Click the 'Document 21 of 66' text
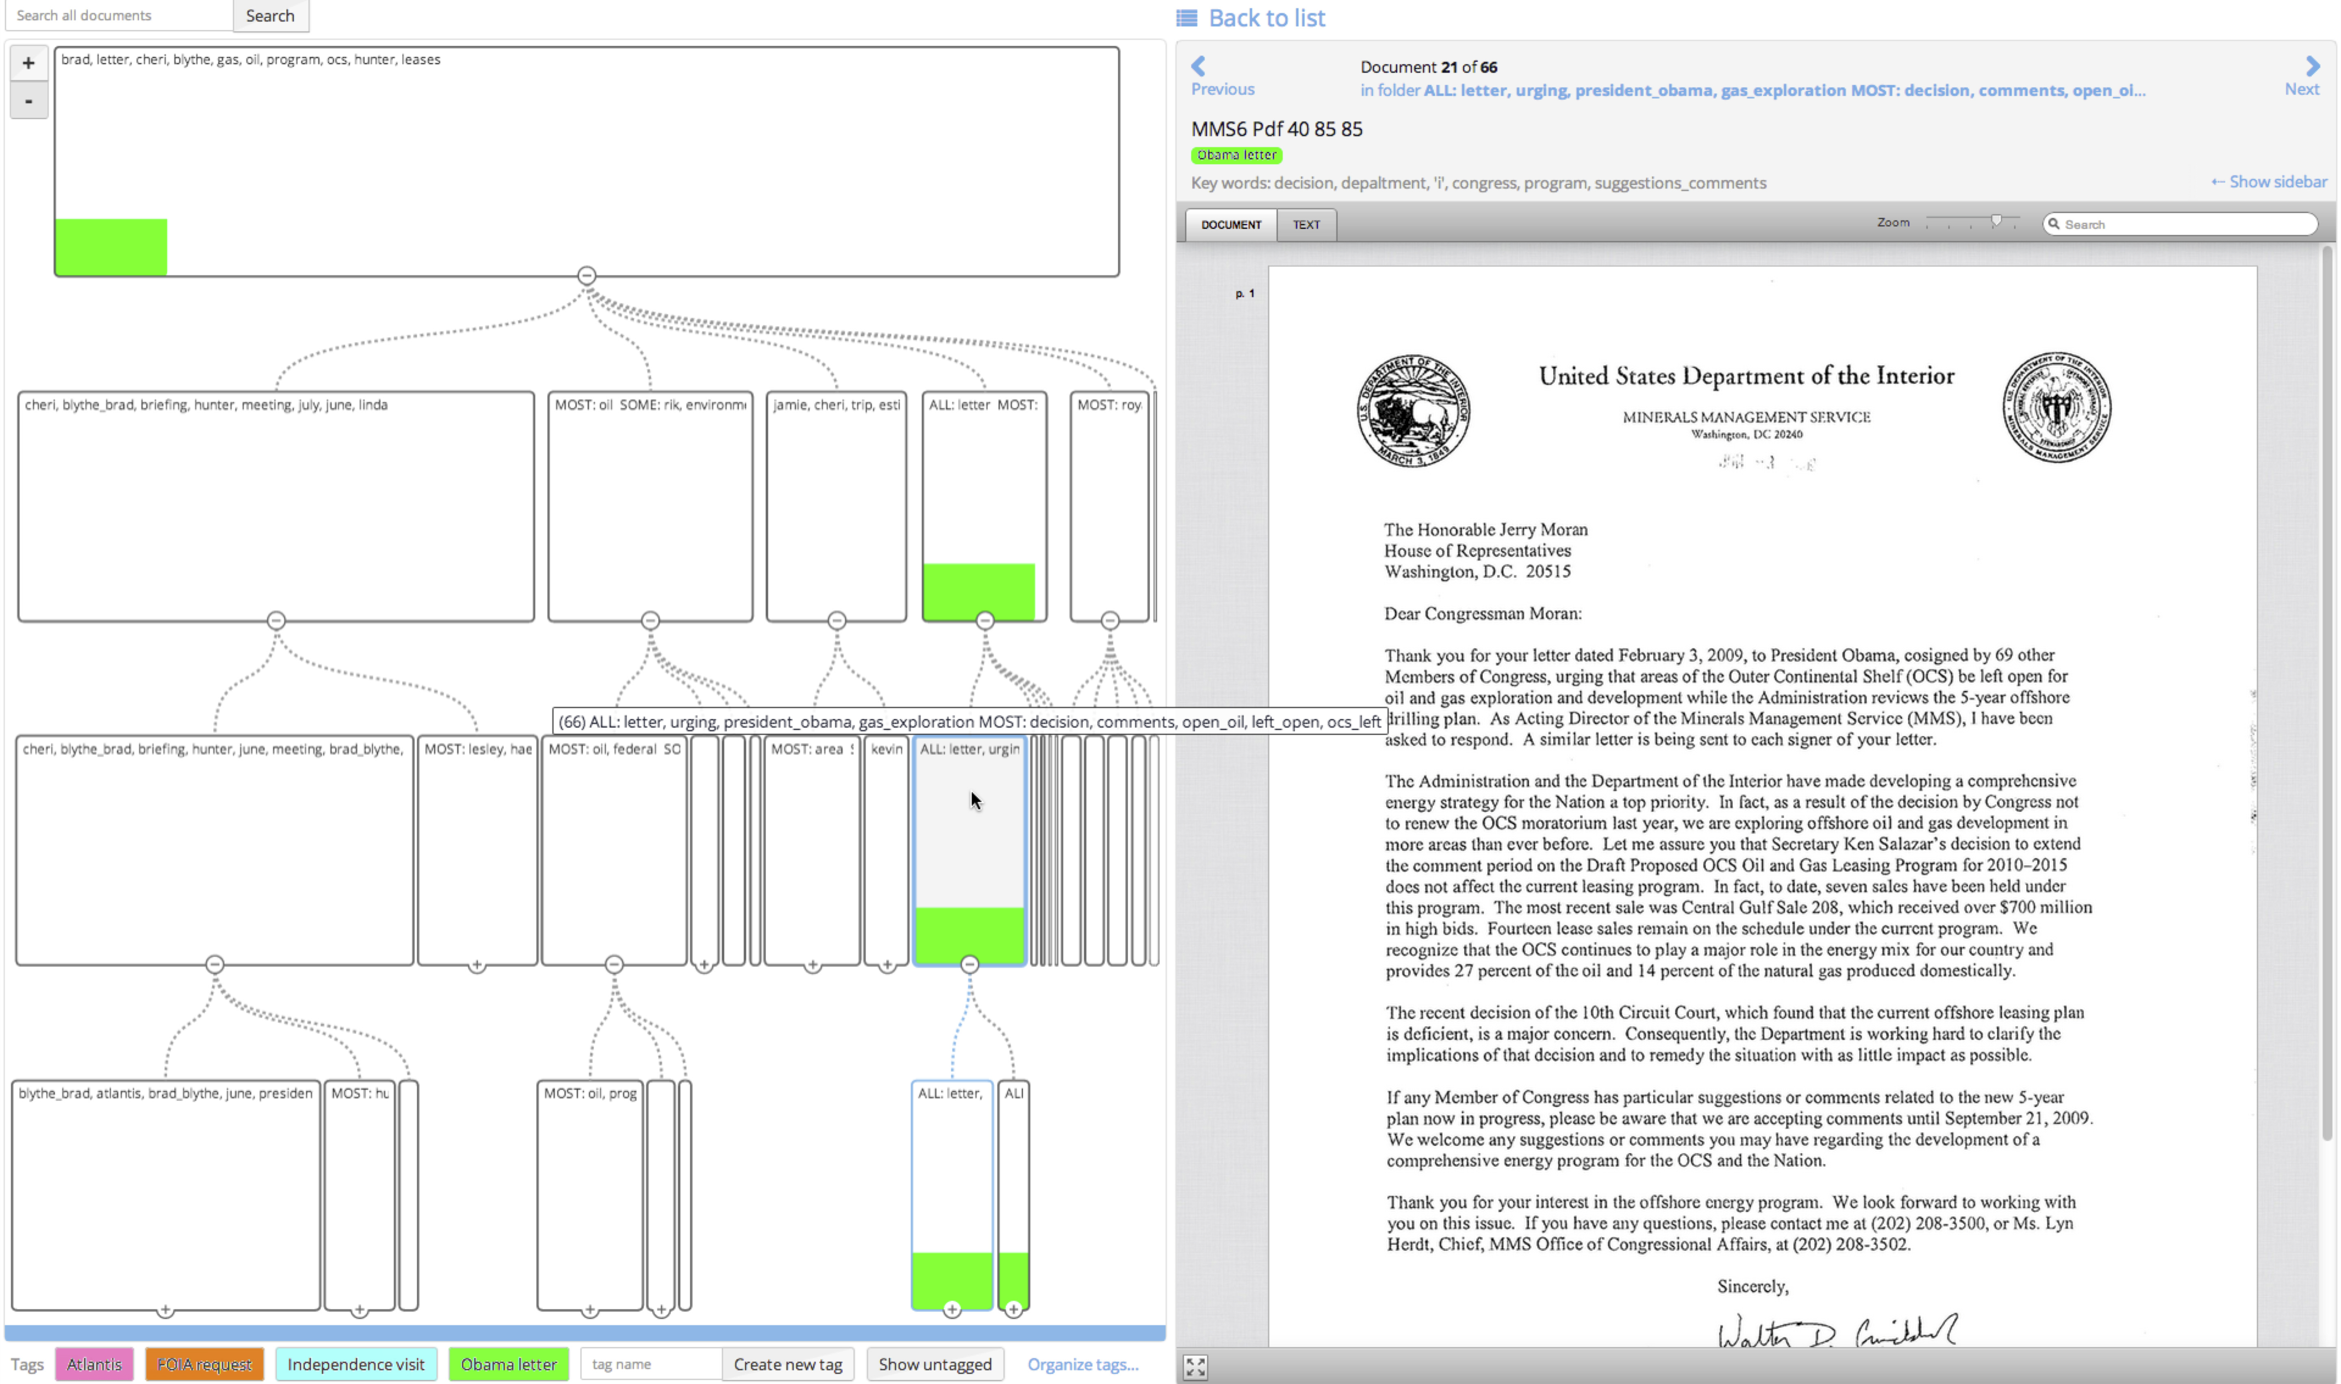 [x=1429, y=67]
